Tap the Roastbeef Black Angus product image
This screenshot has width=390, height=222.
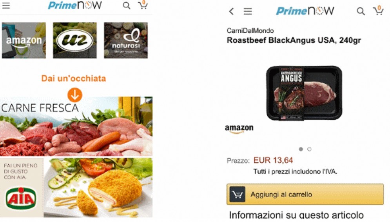tap(304, 93)
